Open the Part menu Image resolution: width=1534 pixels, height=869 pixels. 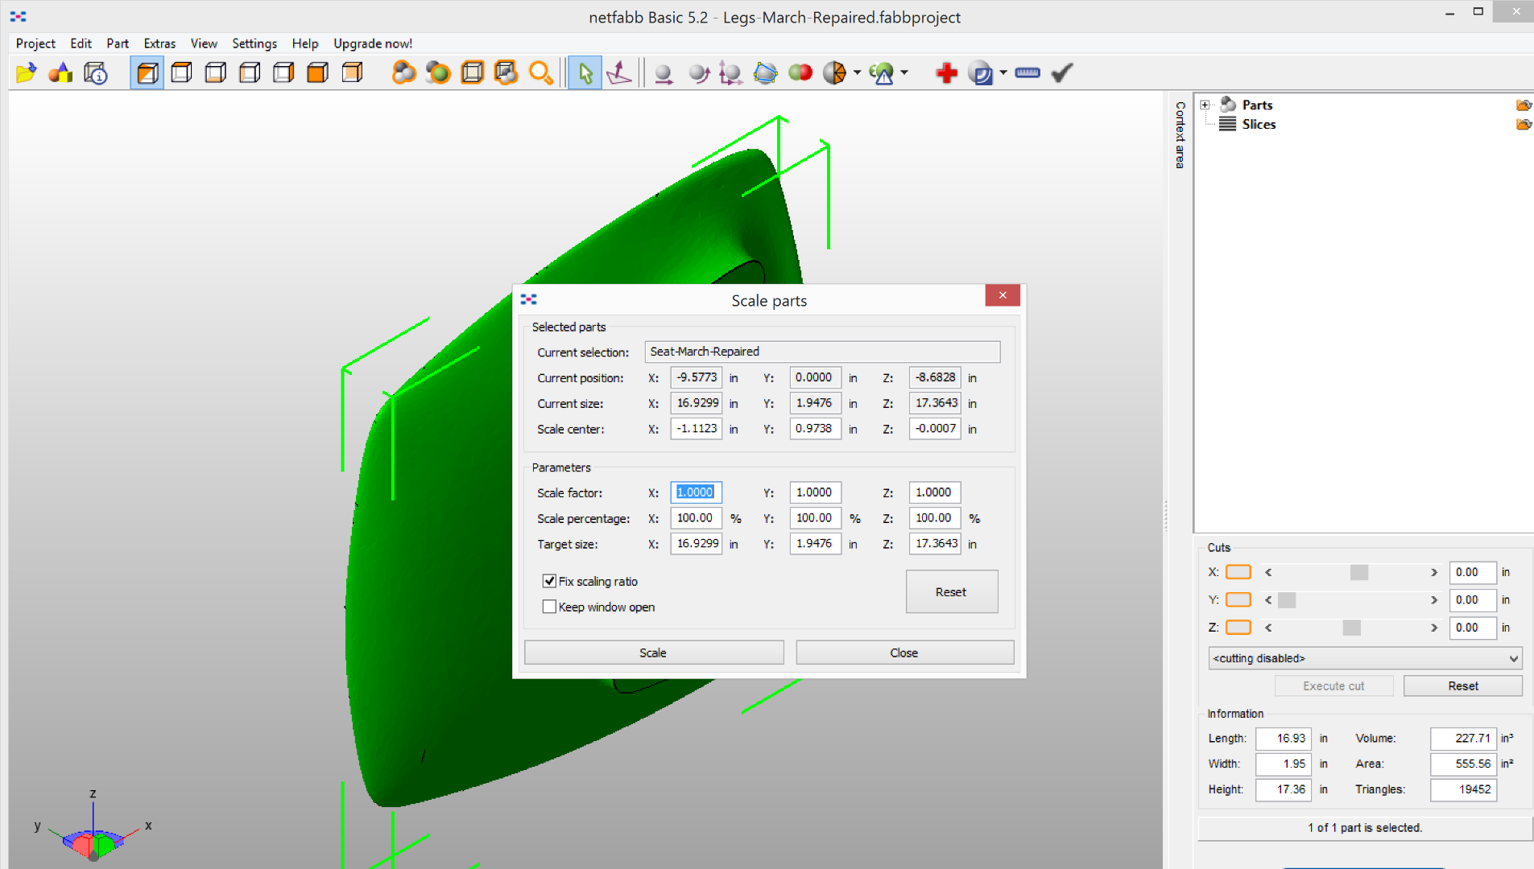pyautogui.click(x=118, y=43)
